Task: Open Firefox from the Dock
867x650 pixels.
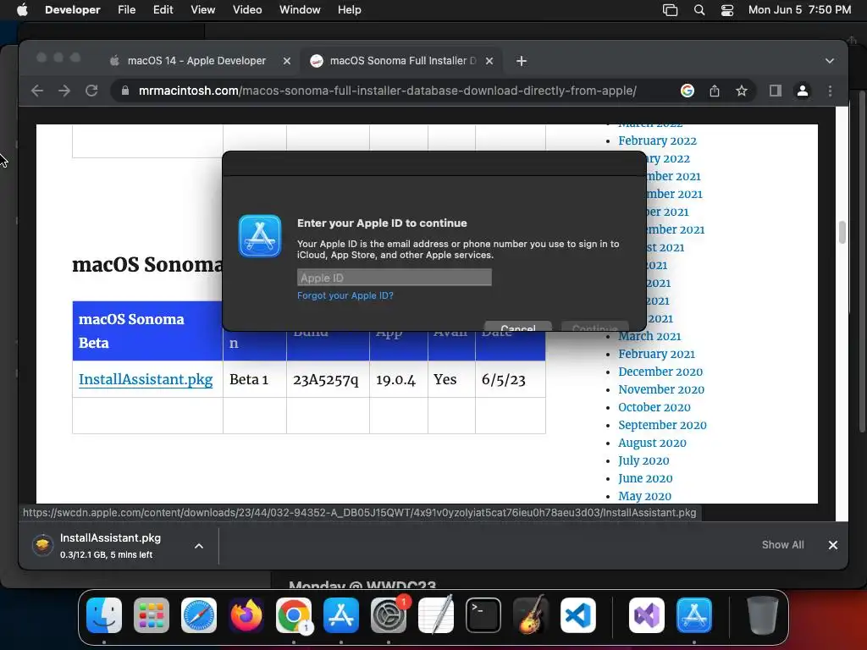Action: 246,615
